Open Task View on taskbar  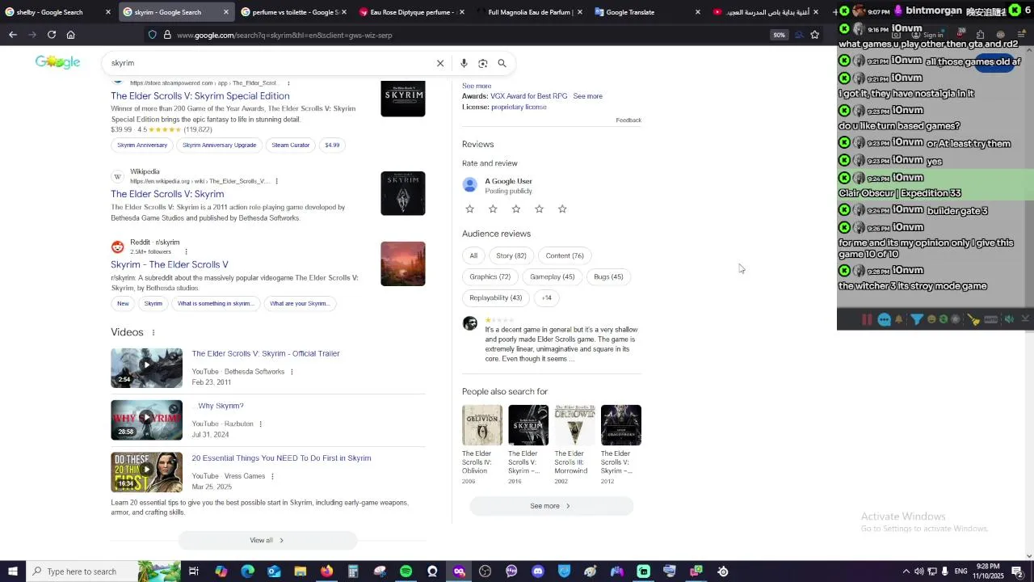click(194, 571)
